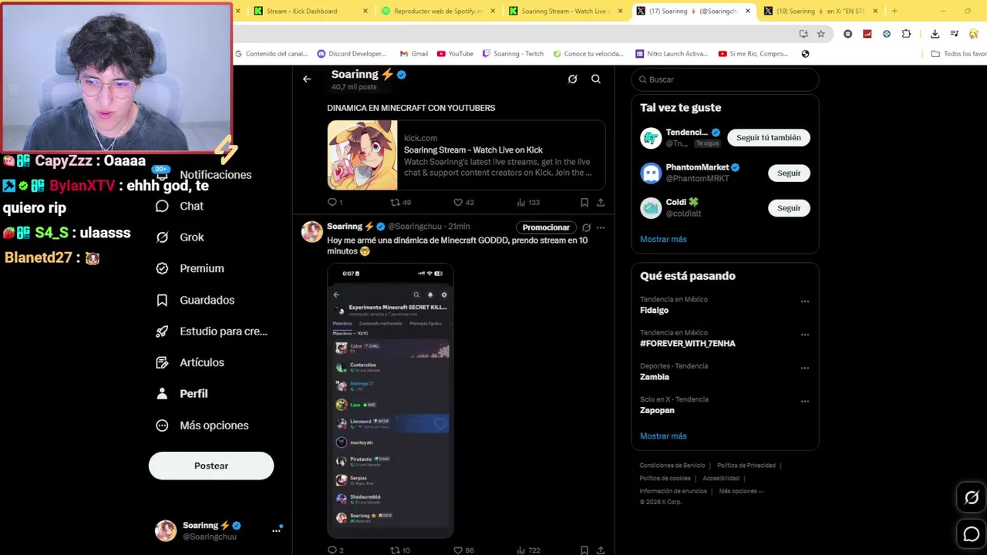Open Política de Privacidad link
The height and width of the screenshot is (555, 987).
click(x=746, y=466)
